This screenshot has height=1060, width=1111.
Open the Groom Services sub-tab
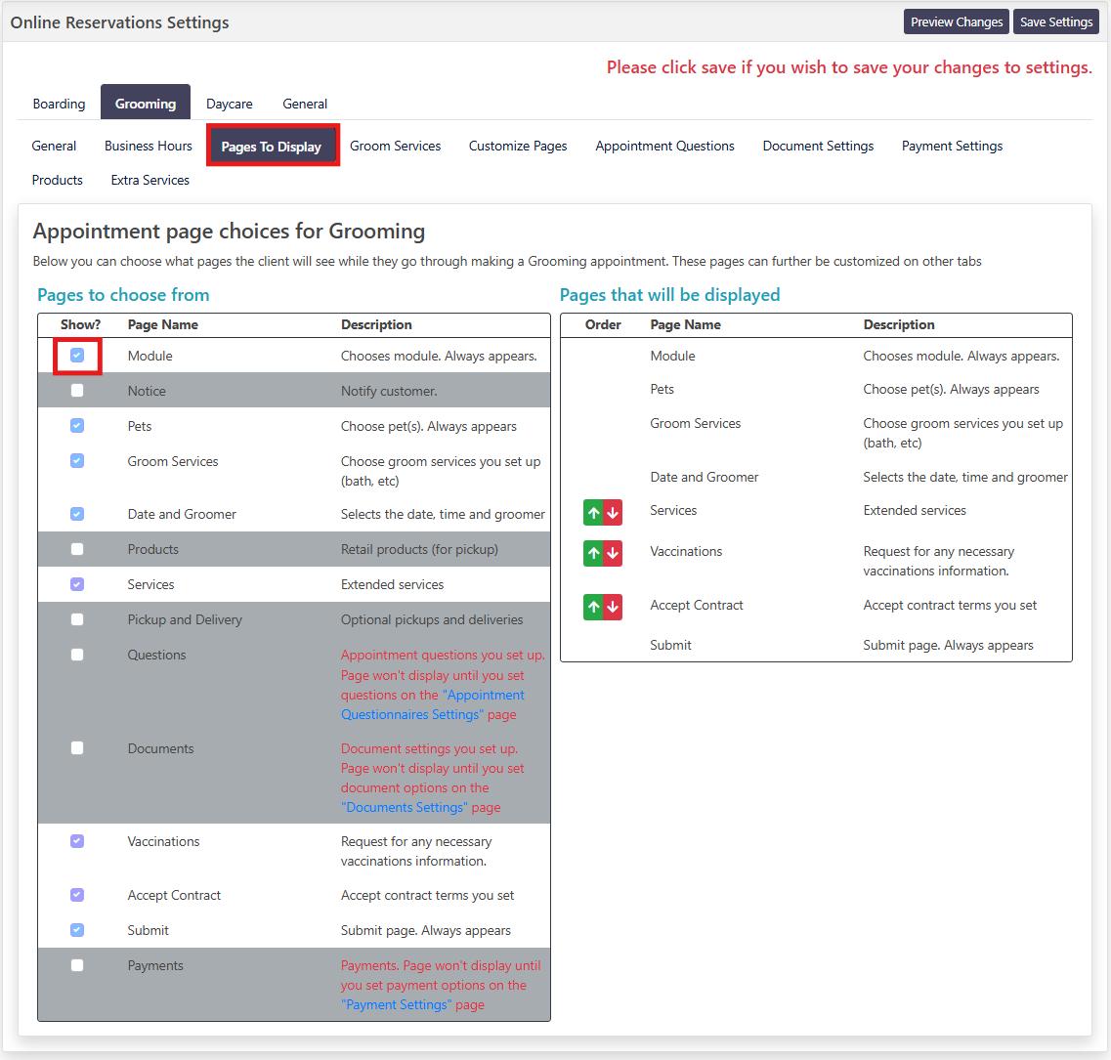[395, 146]
